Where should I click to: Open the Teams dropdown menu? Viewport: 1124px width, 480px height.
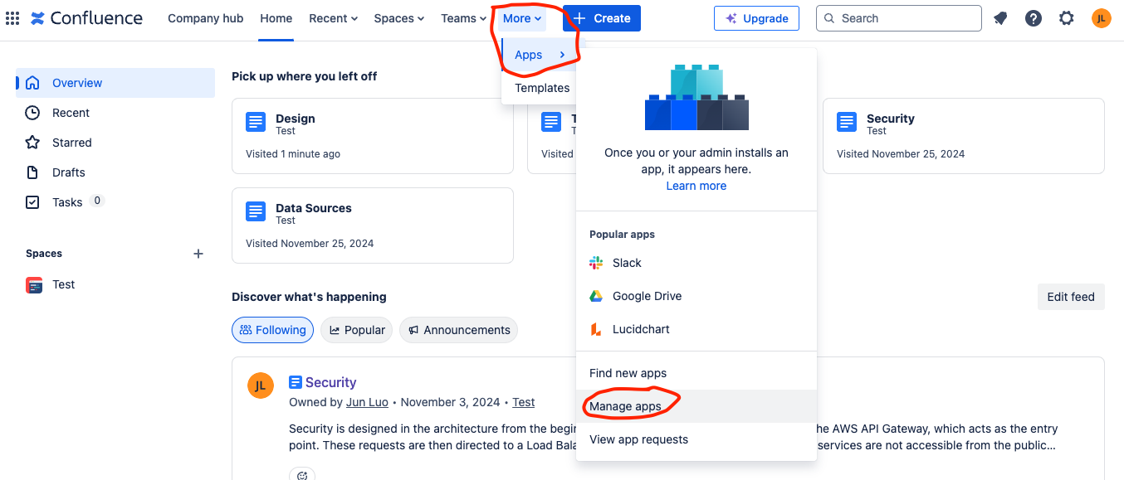coord(463,18)
